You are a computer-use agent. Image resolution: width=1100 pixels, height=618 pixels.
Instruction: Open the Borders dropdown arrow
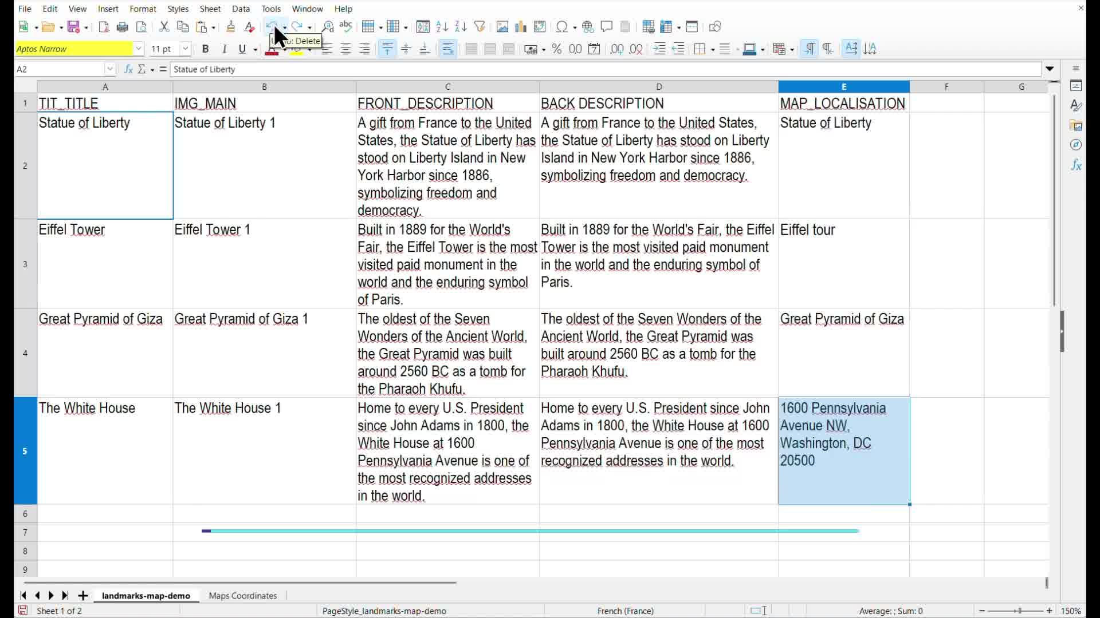[712, 50]
